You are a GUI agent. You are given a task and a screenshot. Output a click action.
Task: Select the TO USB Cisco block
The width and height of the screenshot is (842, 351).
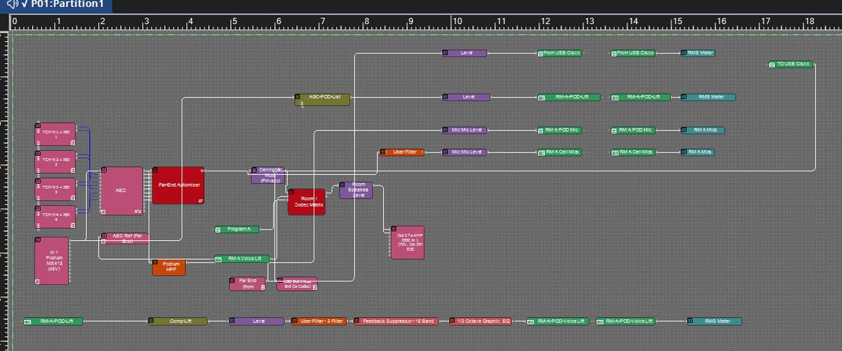pos(791,65)
